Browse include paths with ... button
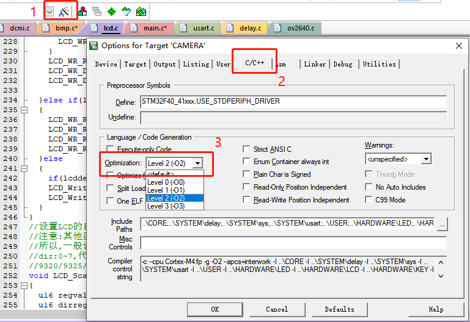Viewport: 470px width, 322px height. [442, 224]
